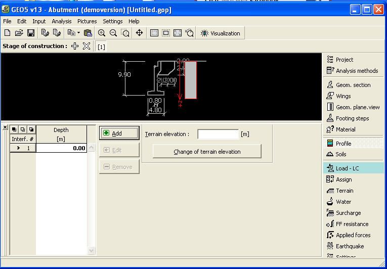Open Wings in the sidebar
The height and width of the screenshot is (269, 387).
[x=354, y=96]
